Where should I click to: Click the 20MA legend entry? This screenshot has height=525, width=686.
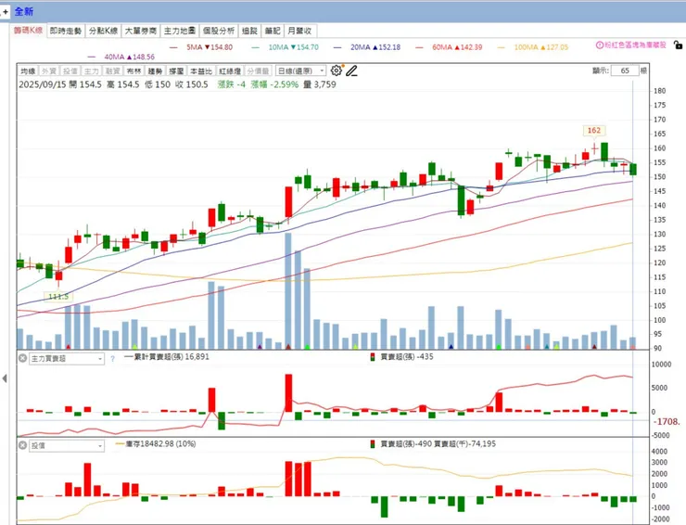367,47
